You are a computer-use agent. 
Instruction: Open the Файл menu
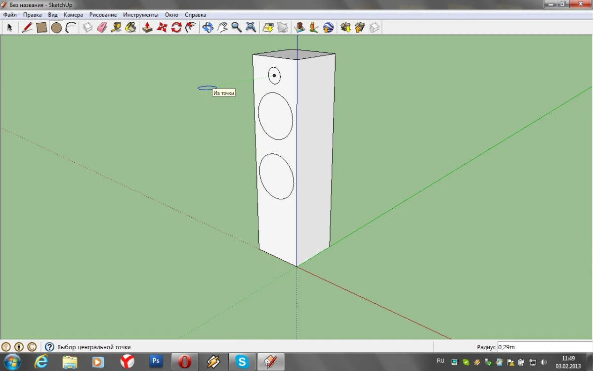pyautogui.click(x=10, y=15)
